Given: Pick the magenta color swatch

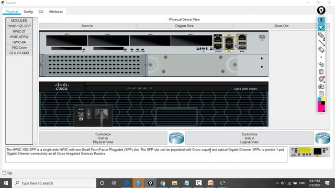Looking at the screenshot, I should [320, 107].
